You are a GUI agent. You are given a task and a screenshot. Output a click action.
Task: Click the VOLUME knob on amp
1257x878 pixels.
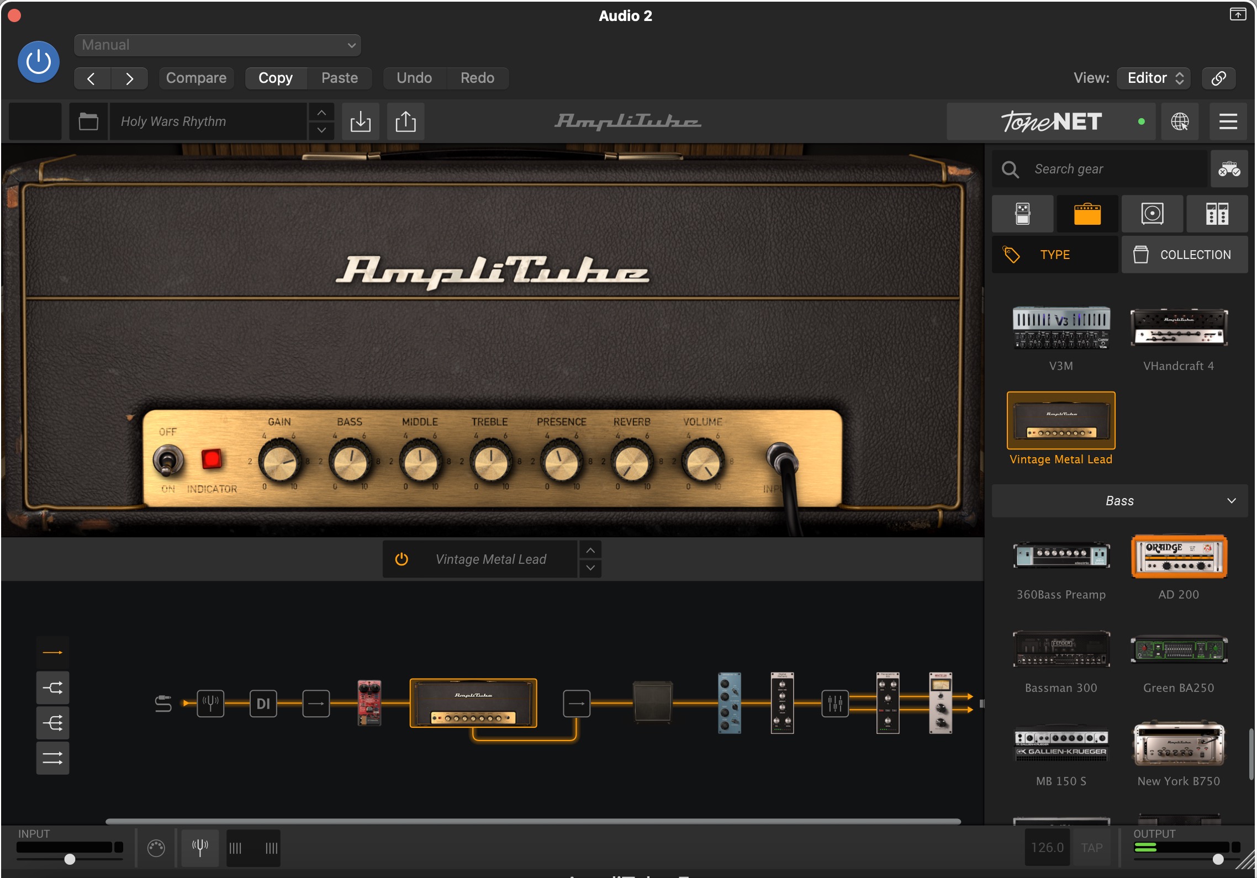tap(703, 462)
